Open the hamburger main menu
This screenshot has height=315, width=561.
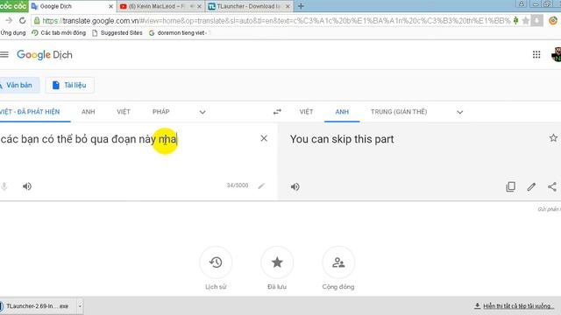coord(4,54)
